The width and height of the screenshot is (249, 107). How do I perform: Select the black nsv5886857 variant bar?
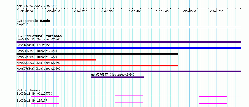[x=97, y=54]
